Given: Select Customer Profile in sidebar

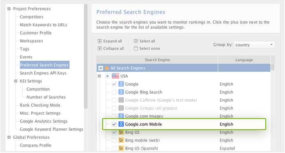Looking at the screenshot, I should [36, 33].
